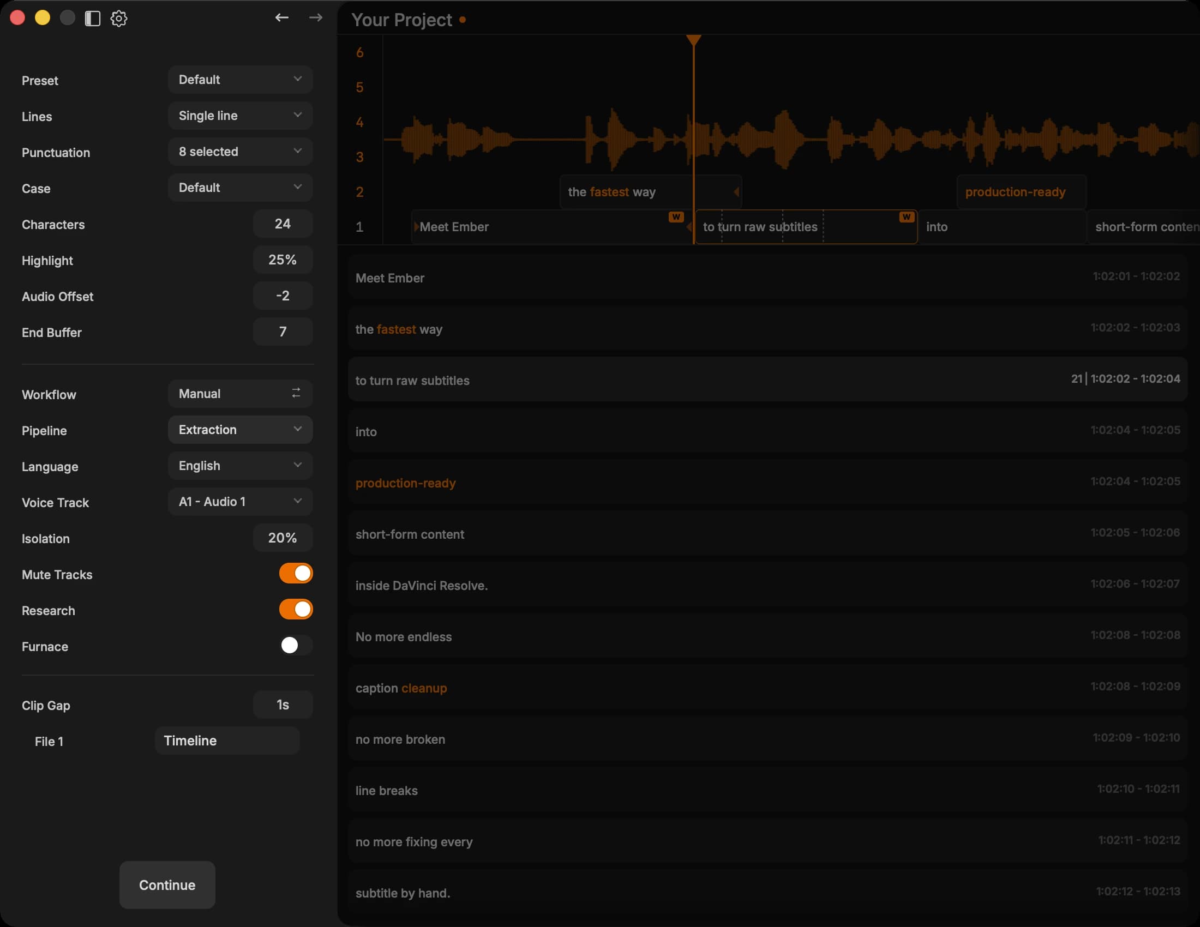Select 'production-ready' clip on track 2
1200x927 pixels.
point(1022,191)
